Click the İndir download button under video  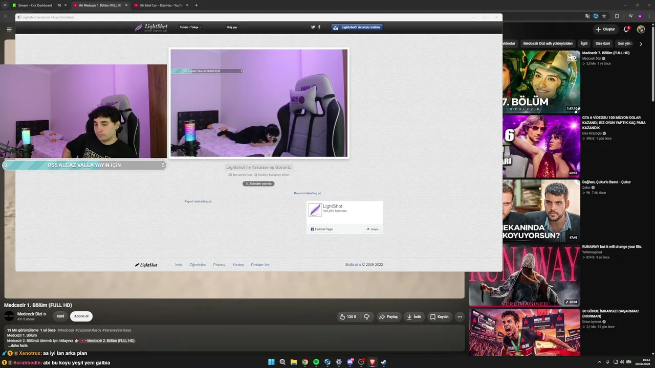[x=414, y=317]
